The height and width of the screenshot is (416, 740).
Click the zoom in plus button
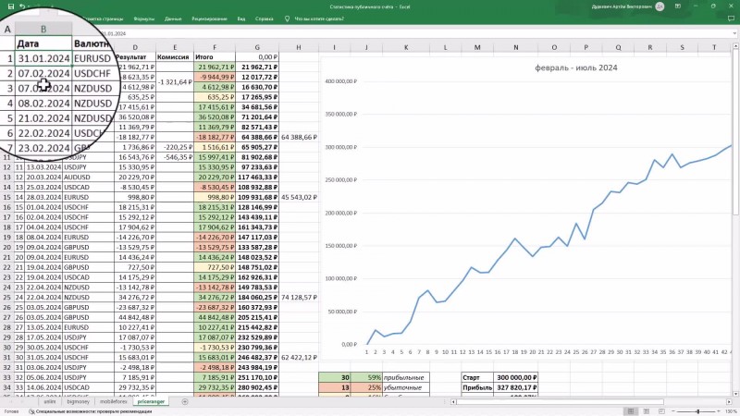718,411
